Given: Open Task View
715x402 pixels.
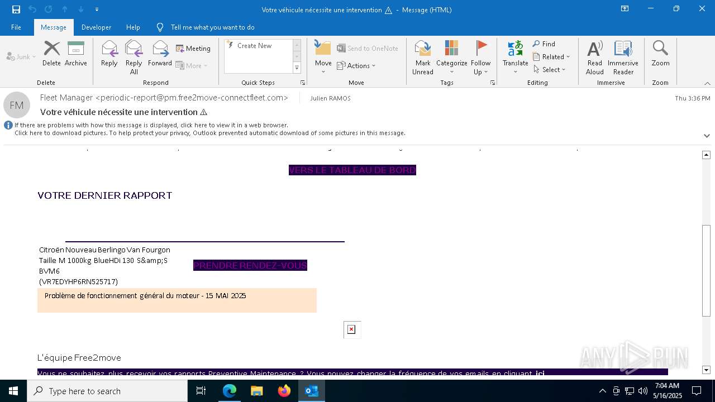Looking at the screenshot, I should 201,391.
